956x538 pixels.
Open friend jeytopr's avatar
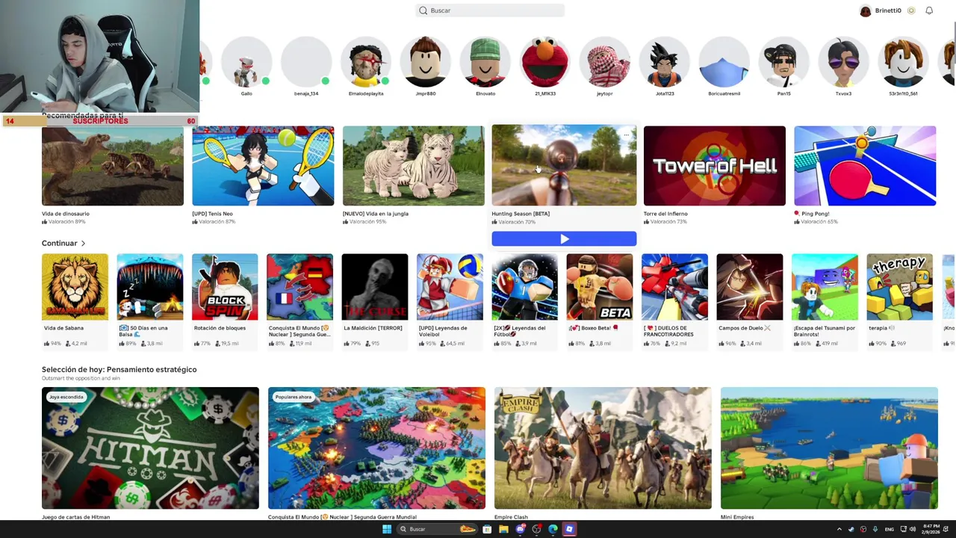point(605,62)
